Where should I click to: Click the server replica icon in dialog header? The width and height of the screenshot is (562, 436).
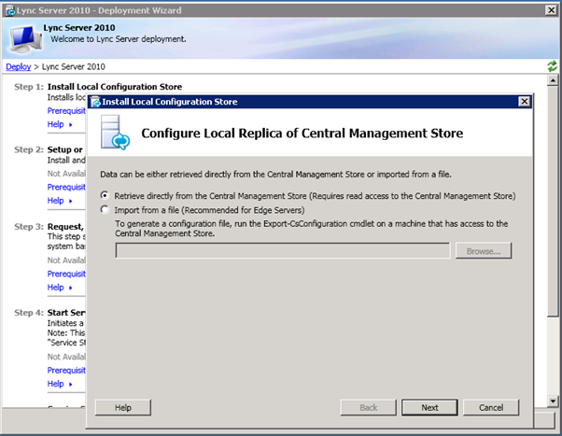[x=116, y=132]
